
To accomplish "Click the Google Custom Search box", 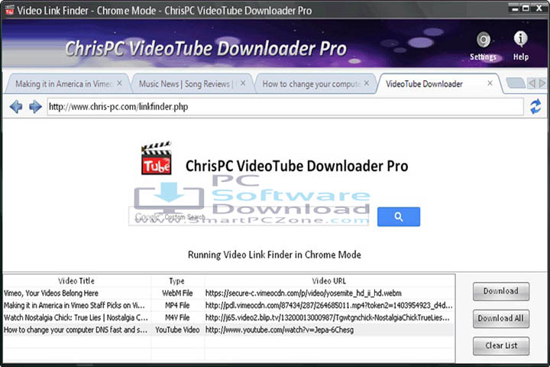I will pos(248,216).
